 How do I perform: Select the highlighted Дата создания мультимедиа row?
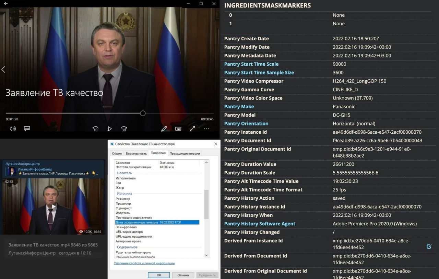coord(157,222)
